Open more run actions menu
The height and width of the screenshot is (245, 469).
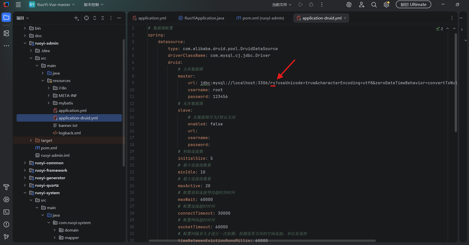click(322, 4)
